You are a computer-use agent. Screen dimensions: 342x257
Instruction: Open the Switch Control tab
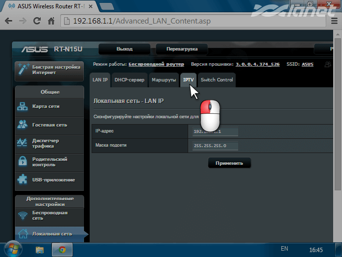point(217,79)
